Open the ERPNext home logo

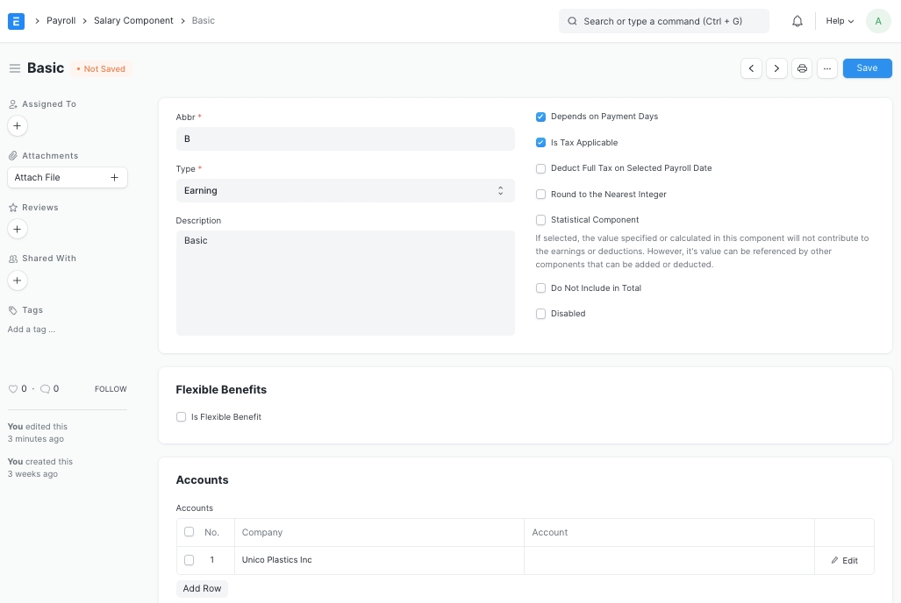(x=16, y=21)
